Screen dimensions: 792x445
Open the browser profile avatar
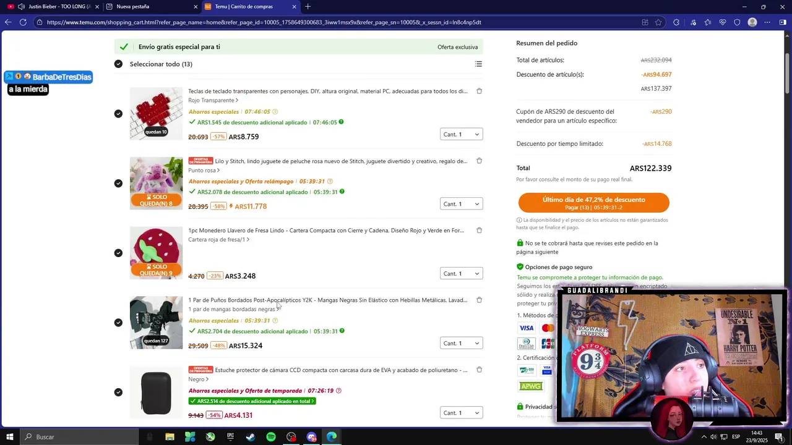coord(752,22)
